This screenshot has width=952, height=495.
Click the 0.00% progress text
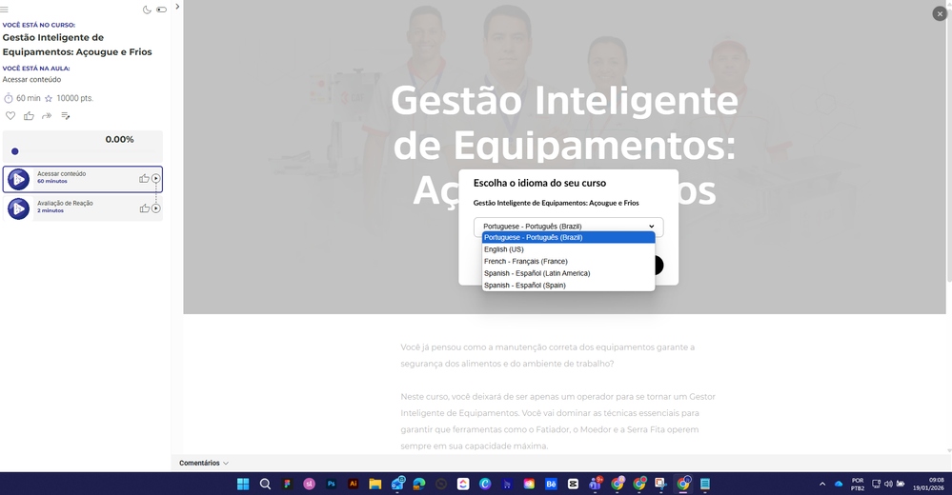coord(120,140)
